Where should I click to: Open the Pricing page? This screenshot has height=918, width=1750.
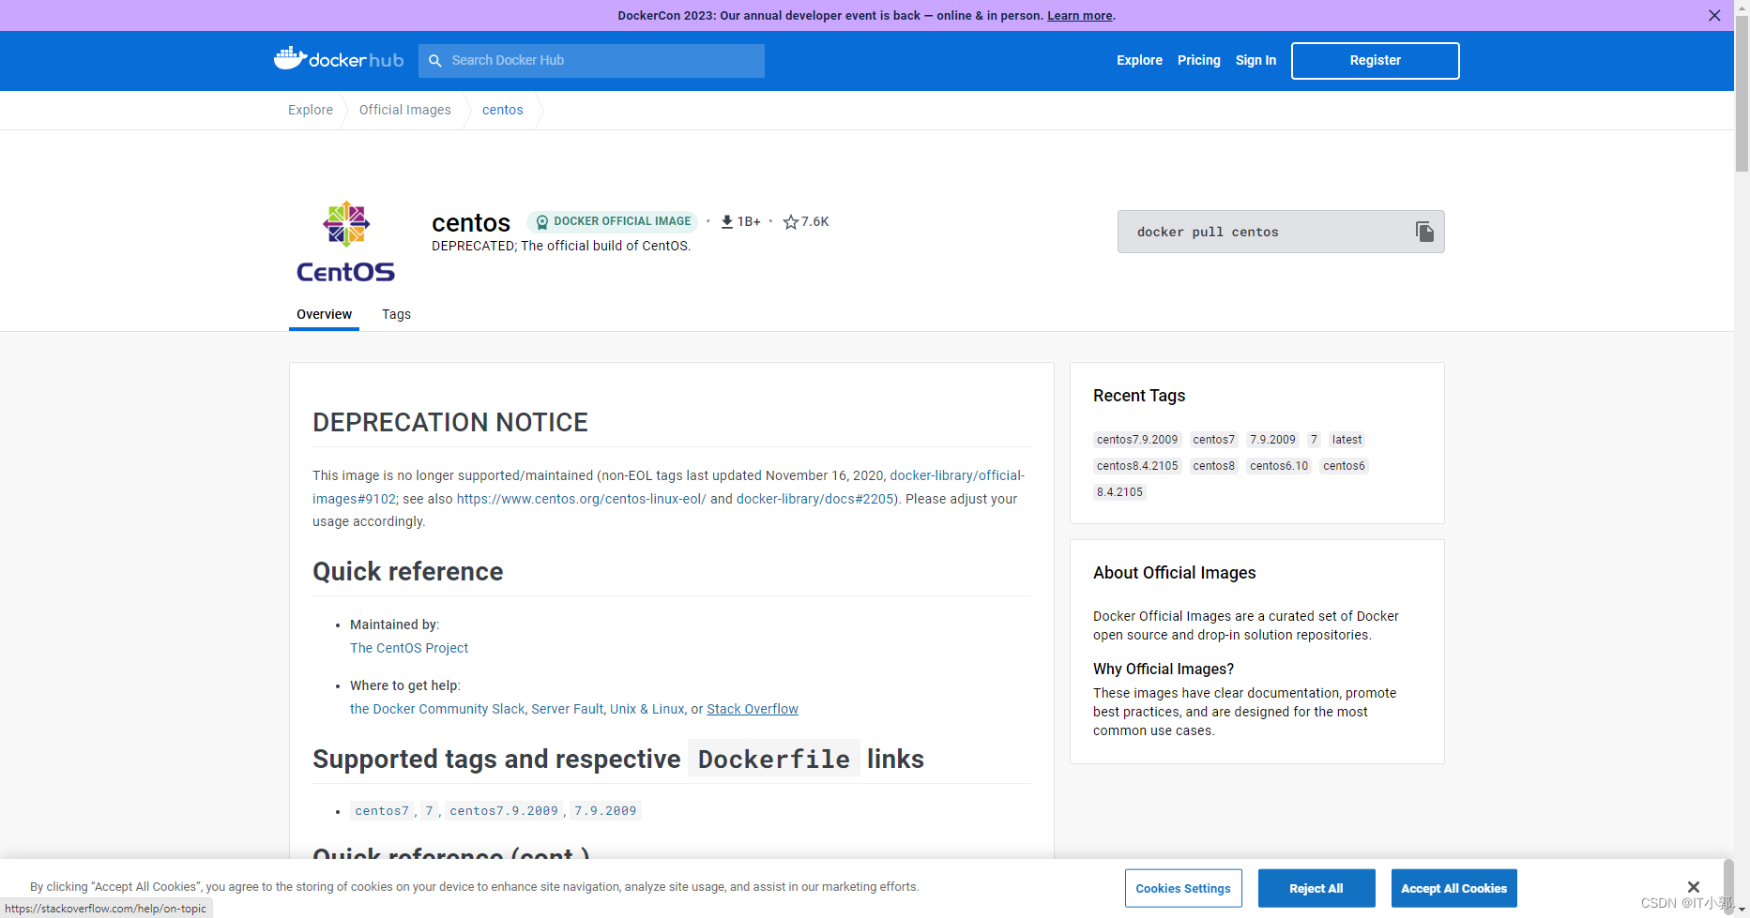tap(1199, 60)
